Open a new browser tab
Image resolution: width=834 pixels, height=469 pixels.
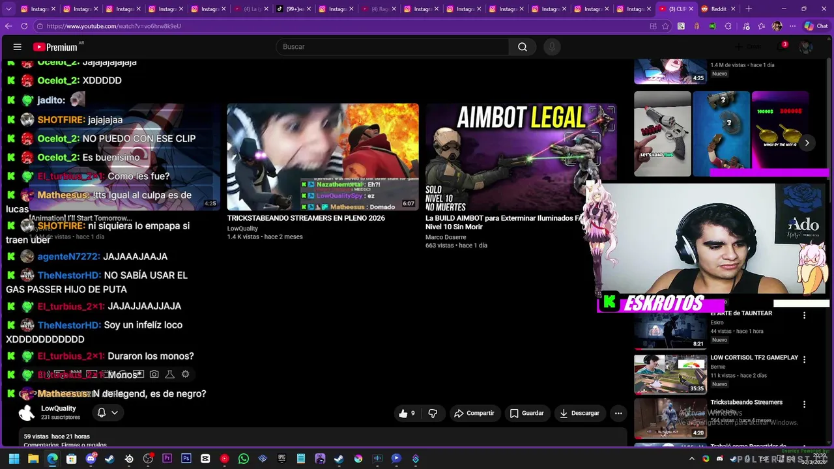[x=749, y=9]
